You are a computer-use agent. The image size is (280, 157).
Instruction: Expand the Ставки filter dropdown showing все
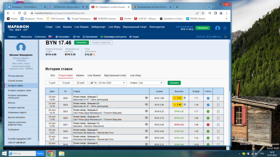151,83
